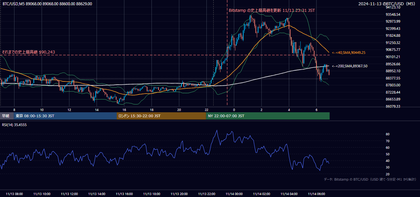This screenshot has height=197, width=420.
Task: Click the 11/13 14:00 time label
Action: (97, 194)
